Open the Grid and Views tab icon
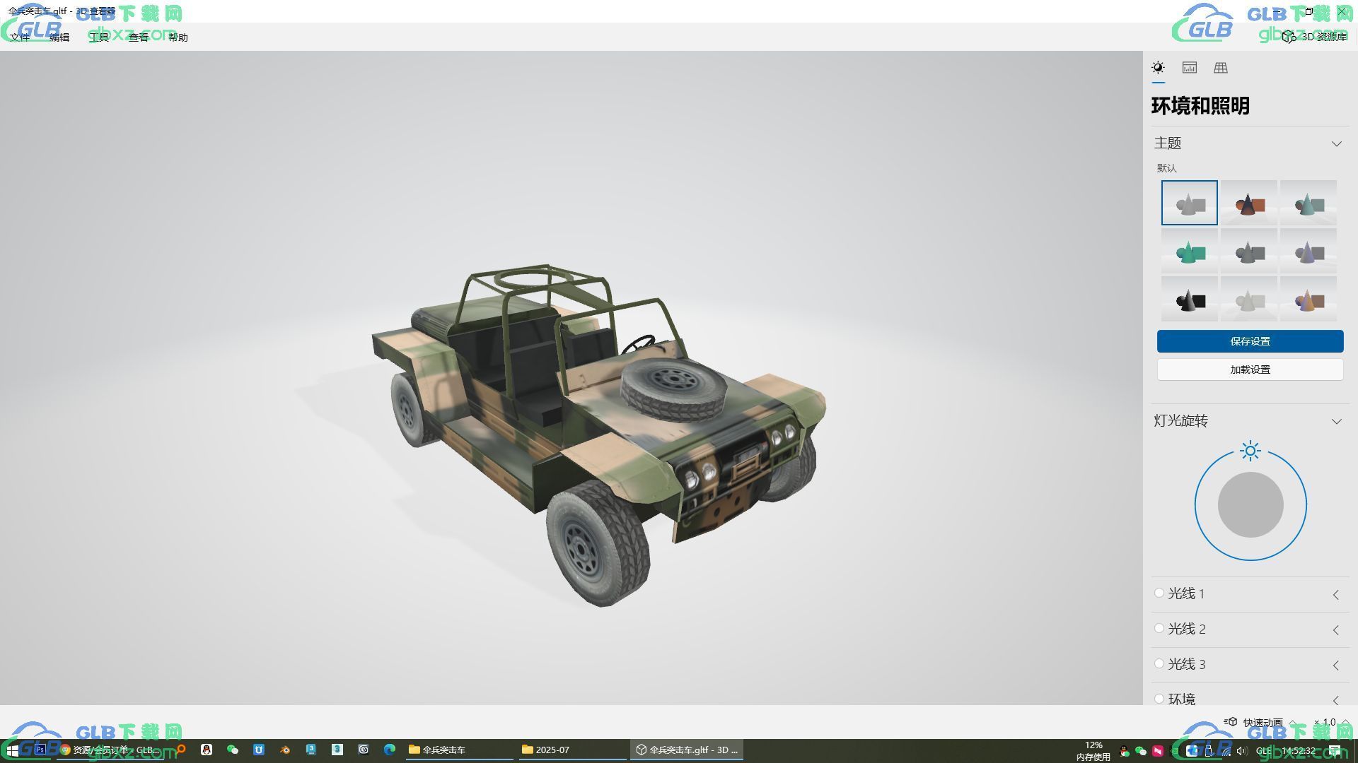The height and width of the screenshot is (763, 1358). (x=1220, y=68)
